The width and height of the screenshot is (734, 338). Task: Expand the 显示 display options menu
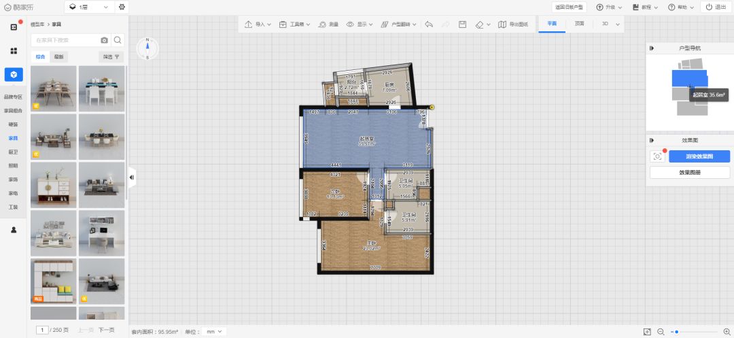tap(360, 24)
